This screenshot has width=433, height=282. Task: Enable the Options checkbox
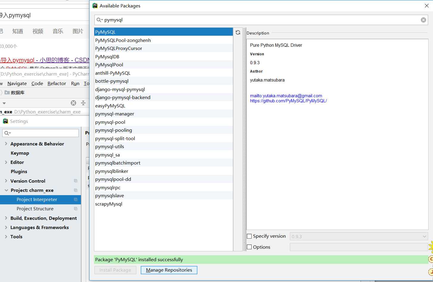pyautogui.click(x=250, y=247)
